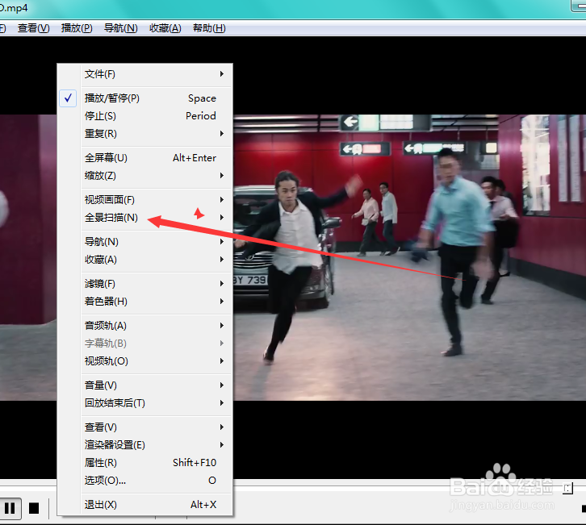Expand 导航(N) entry in context menu
This screenshot has height=525, width=586.
pyautogui.click(x=145, y=242)
